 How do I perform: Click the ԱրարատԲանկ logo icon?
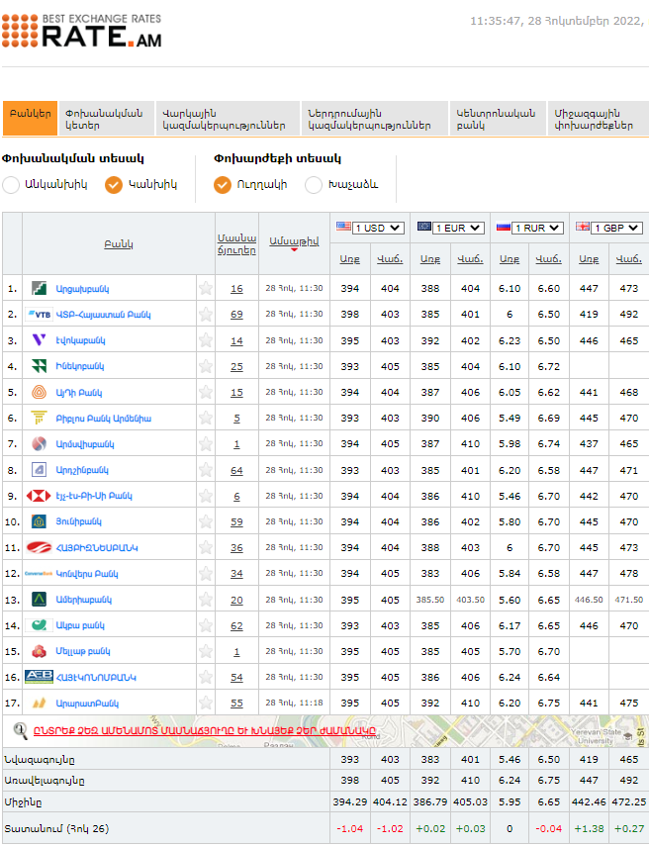pyautogui.click(x=39, y=704)
